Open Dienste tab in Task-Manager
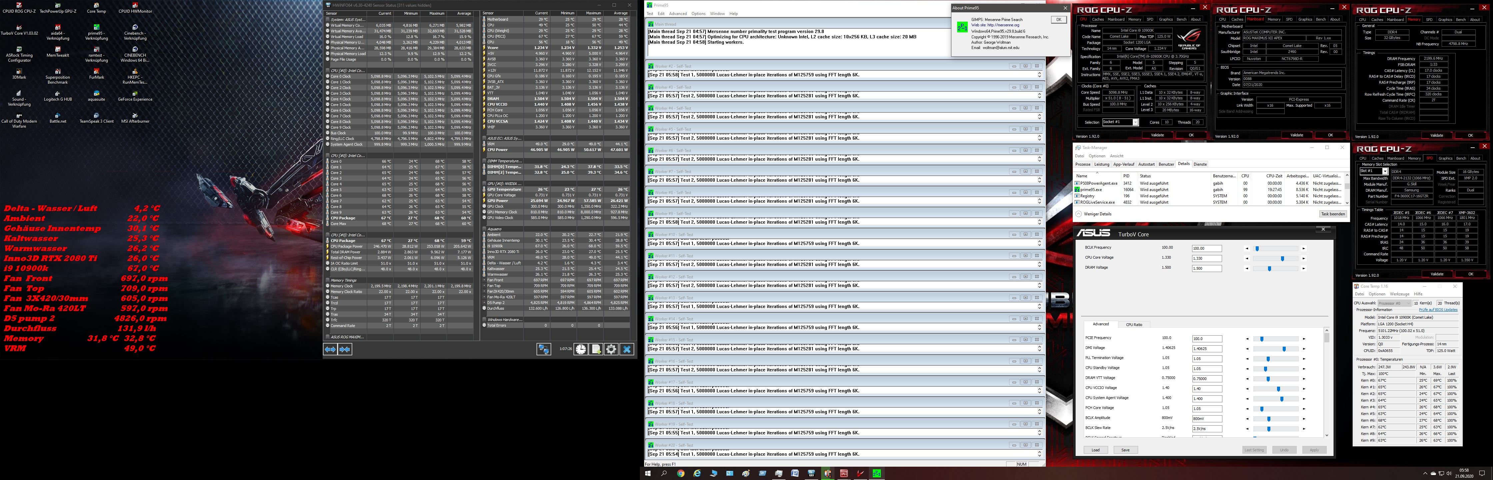1493x480 pixels. click(1200, 164)
